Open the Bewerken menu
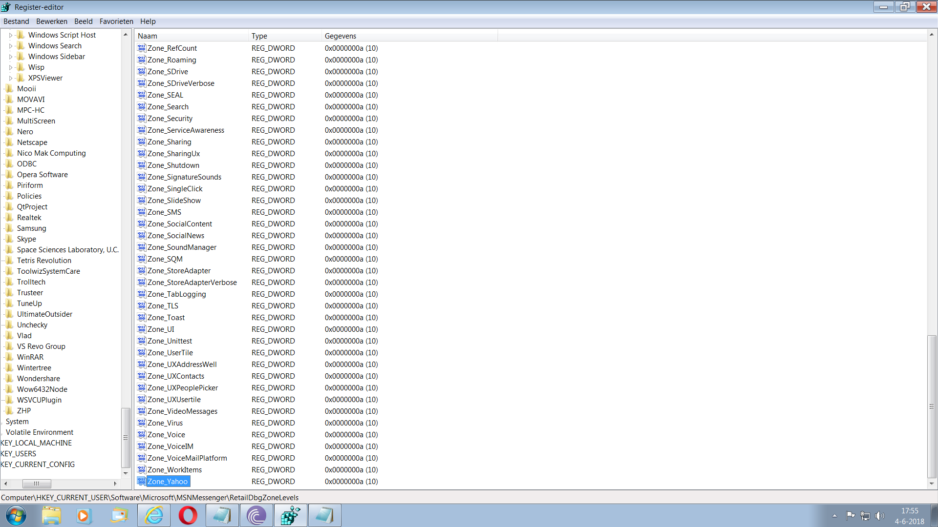This screenshot has width=938, height=527. pyautogui.click(x=52, y=21)
